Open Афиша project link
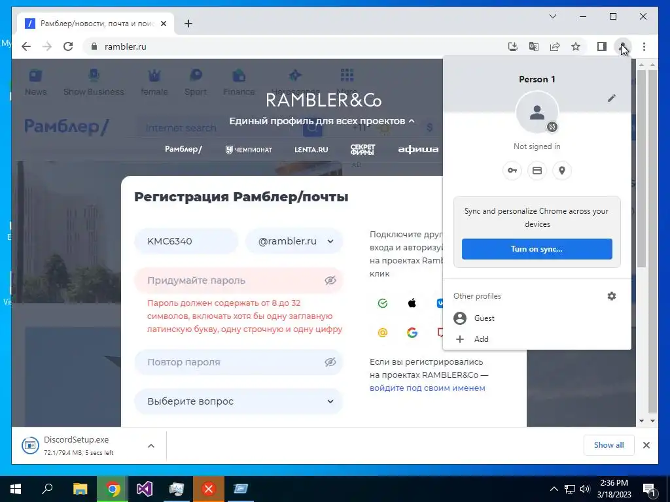The image size is (670, 502). click(418, 149)
